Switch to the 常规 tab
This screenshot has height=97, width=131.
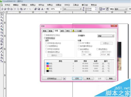pos(45,31)
